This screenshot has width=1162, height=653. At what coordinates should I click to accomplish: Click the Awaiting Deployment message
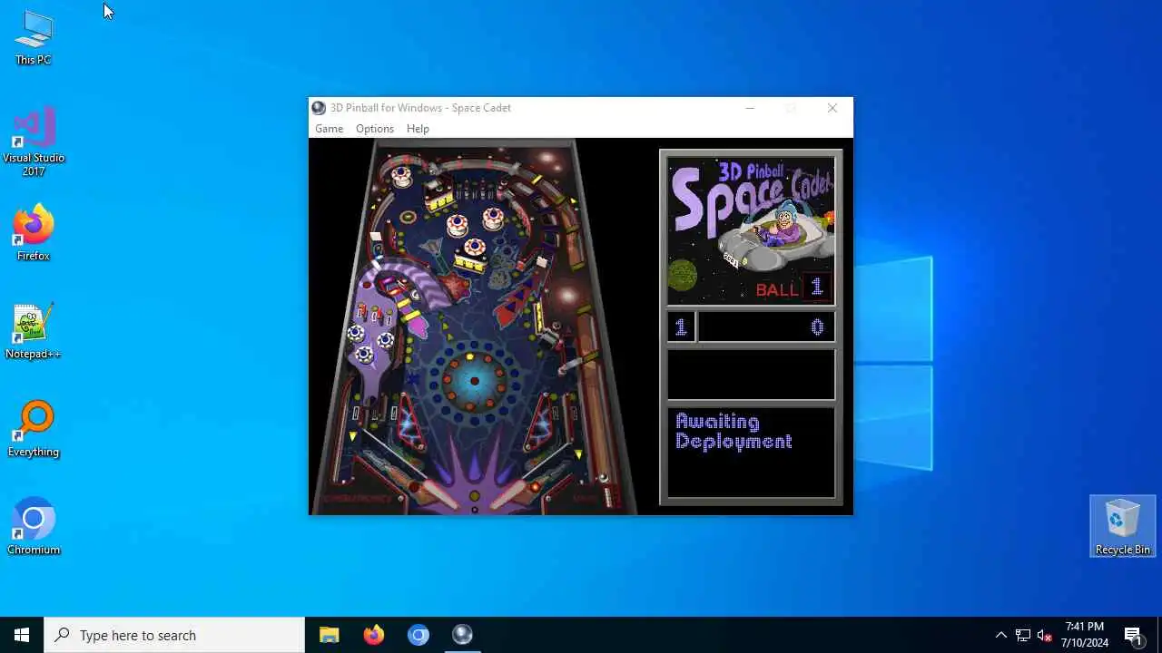(734, 432)
